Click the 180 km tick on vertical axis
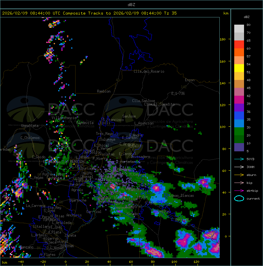This screenshot has height=266, width=263. (223, 39)
